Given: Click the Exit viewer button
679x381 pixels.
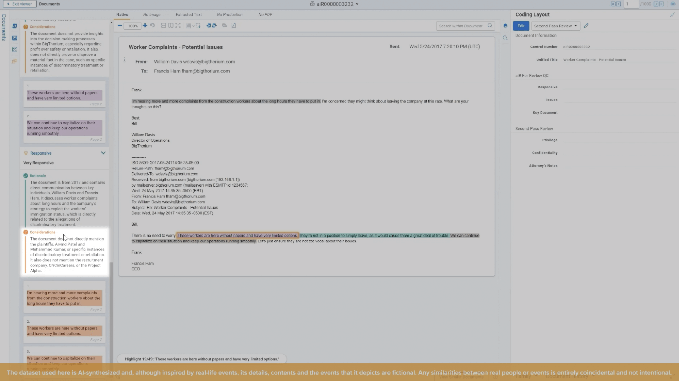Looking at the screenshot, I should click(20, 4).
